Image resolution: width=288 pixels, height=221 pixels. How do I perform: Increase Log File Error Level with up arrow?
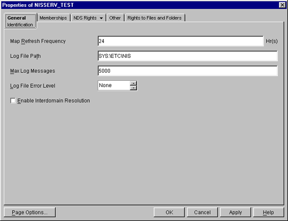tap(133, 83)
